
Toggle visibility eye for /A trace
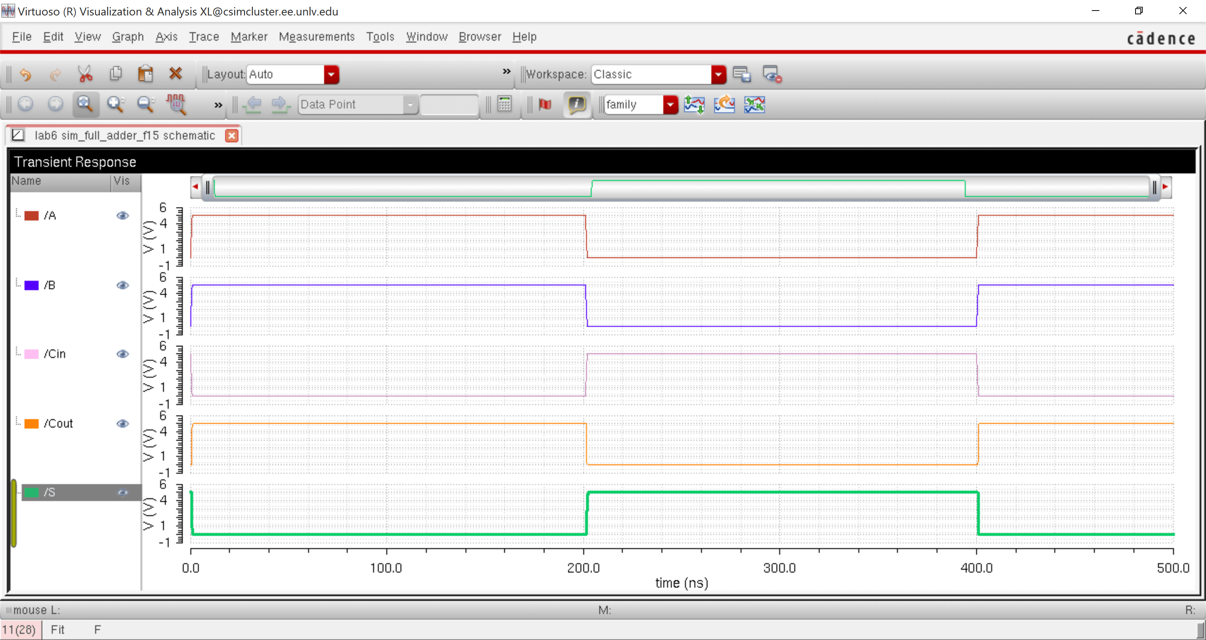point(122,216)
